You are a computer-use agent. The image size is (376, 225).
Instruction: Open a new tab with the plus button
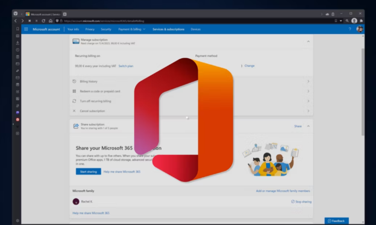(64, 14)
